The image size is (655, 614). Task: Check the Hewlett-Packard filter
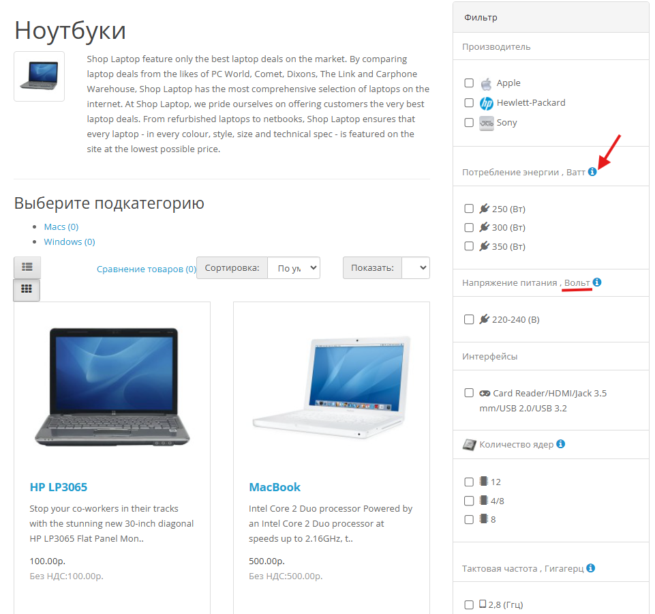(x=469, y=102)
